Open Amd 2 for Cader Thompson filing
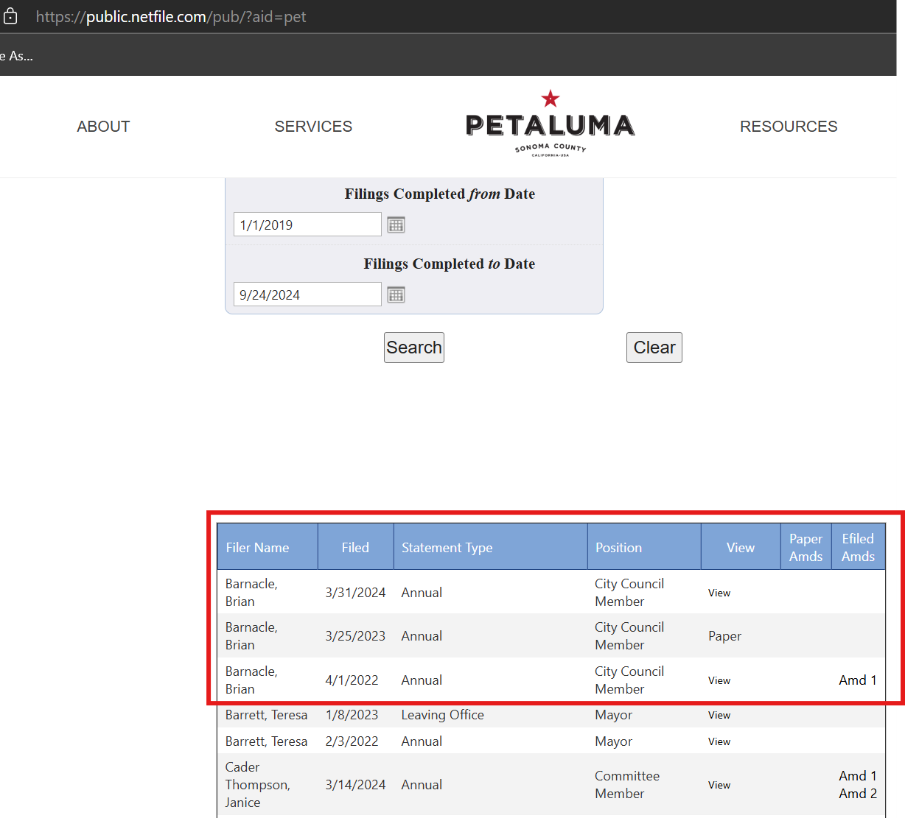This screenshot has height=818, width=905. click(x=858, y=794)
